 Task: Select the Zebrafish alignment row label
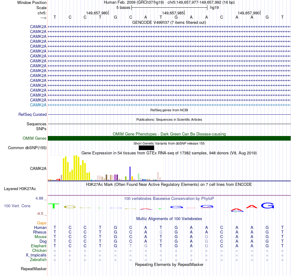38,260
